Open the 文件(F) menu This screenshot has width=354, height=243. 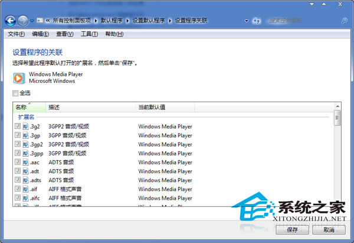pyautogui.click(x=17, y=34)
